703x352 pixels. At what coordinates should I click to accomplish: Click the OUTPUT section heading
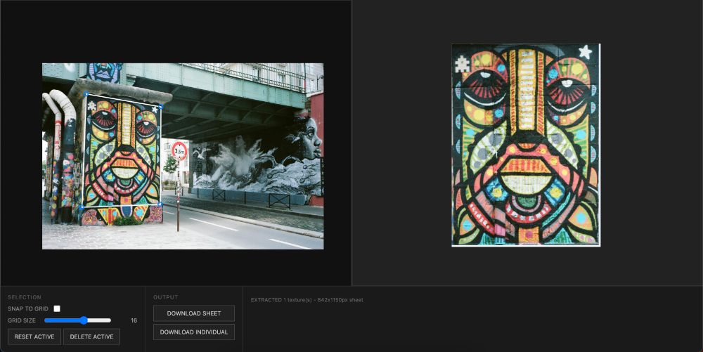[x=165, y=297]
